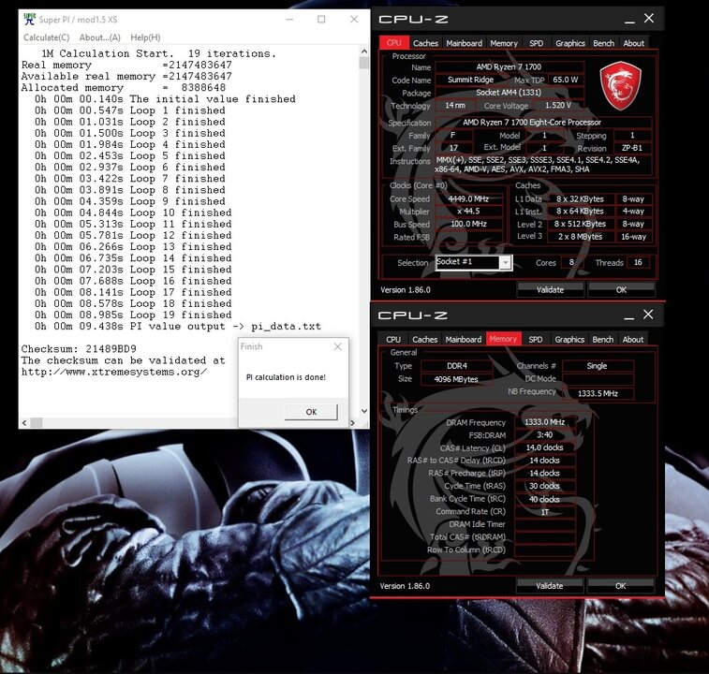Switch to Graphics tab in upper CPU-Z window

pyautogui.click(x=570, y=43)
